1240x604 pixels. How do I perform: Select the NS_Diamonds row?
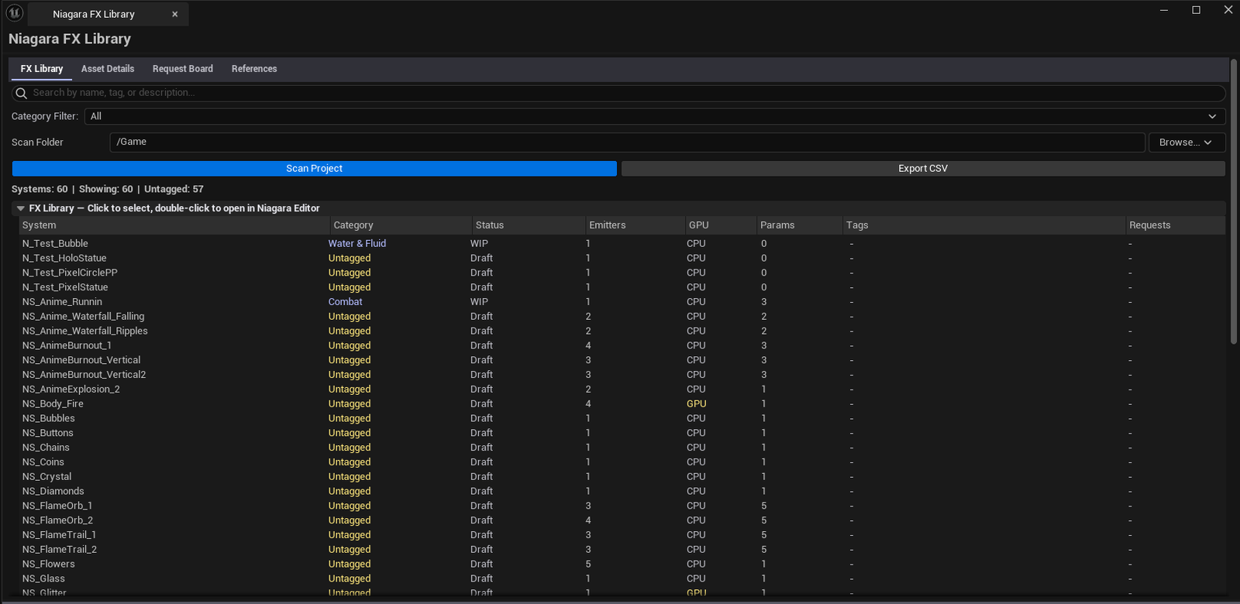click(622, 492)
